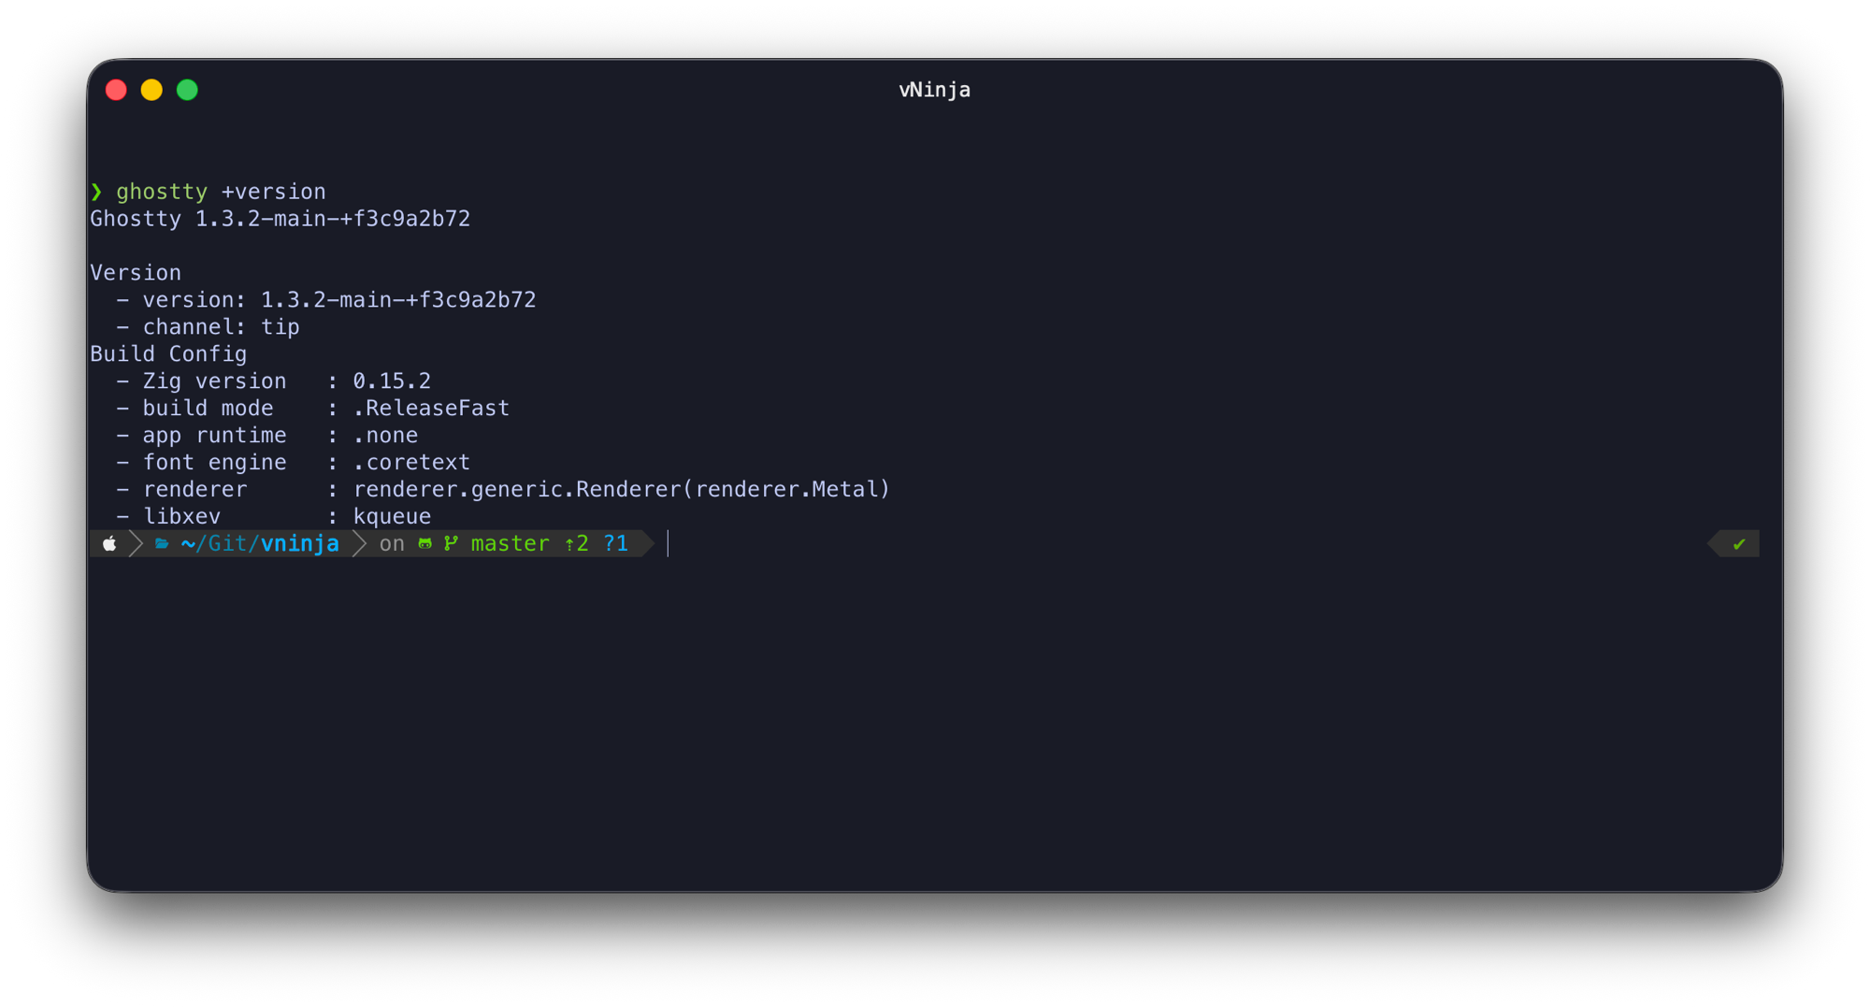Click the 'font engine' label
1870x1007 pixels.
click(x=214, y=463)
